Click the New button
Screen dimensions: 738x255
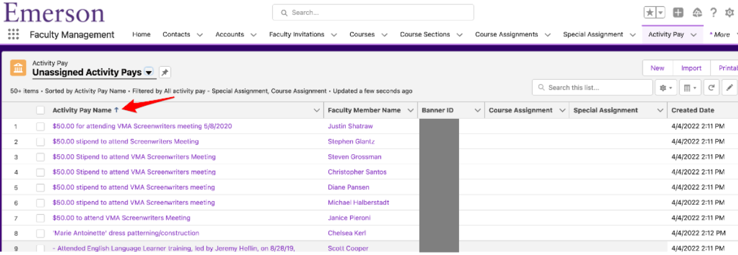click(658, 68)
